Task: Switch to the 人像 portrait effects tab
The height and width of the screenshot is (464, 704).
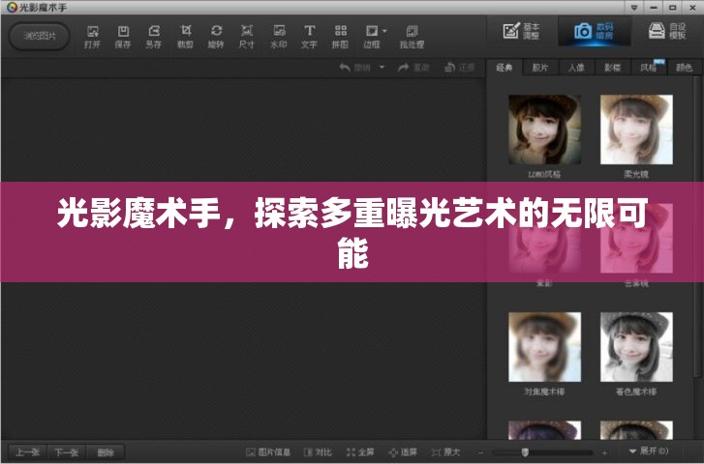Action: (x=576, y=68)
